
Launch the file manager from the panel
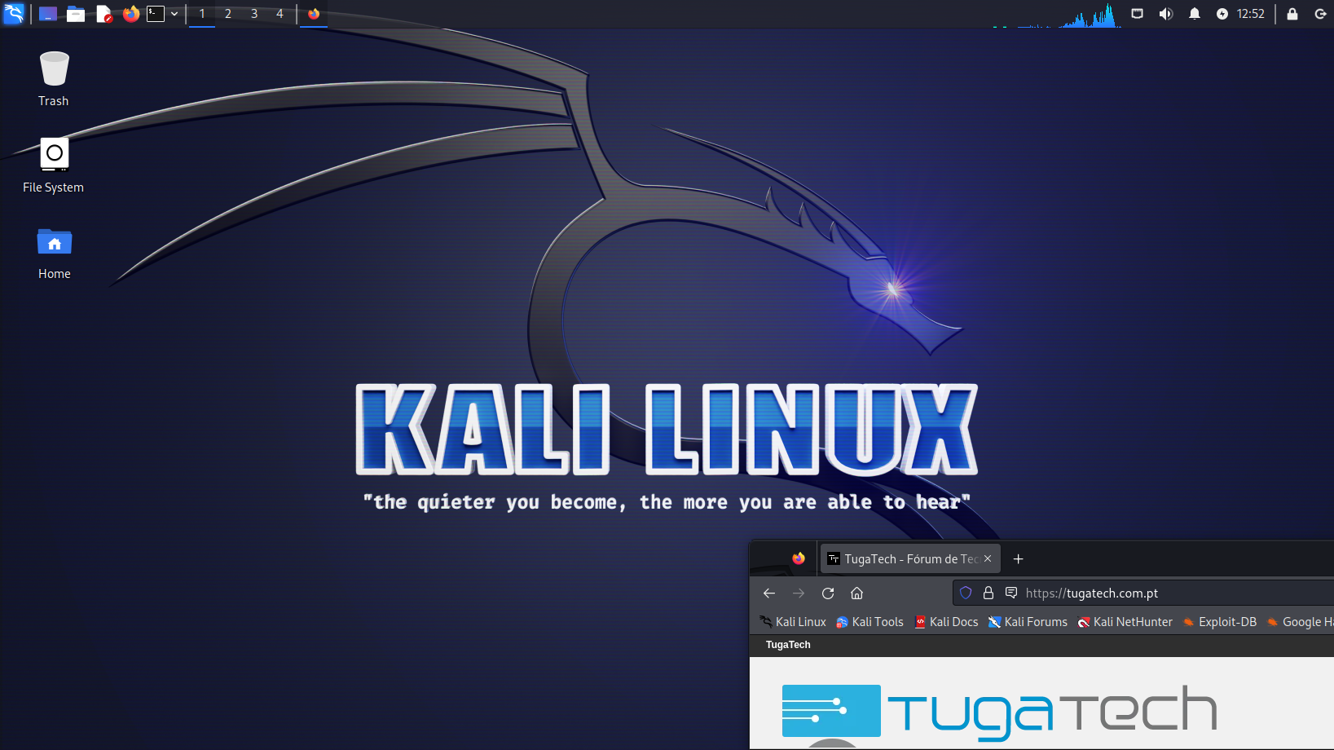click(x=76, y=14)
